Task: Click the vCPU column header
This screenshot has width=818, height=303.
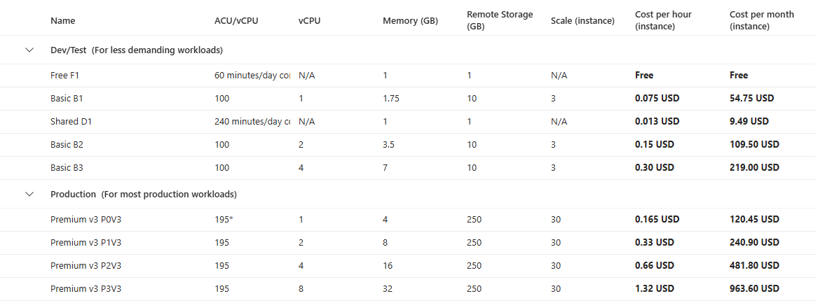Action: point(309,21)
